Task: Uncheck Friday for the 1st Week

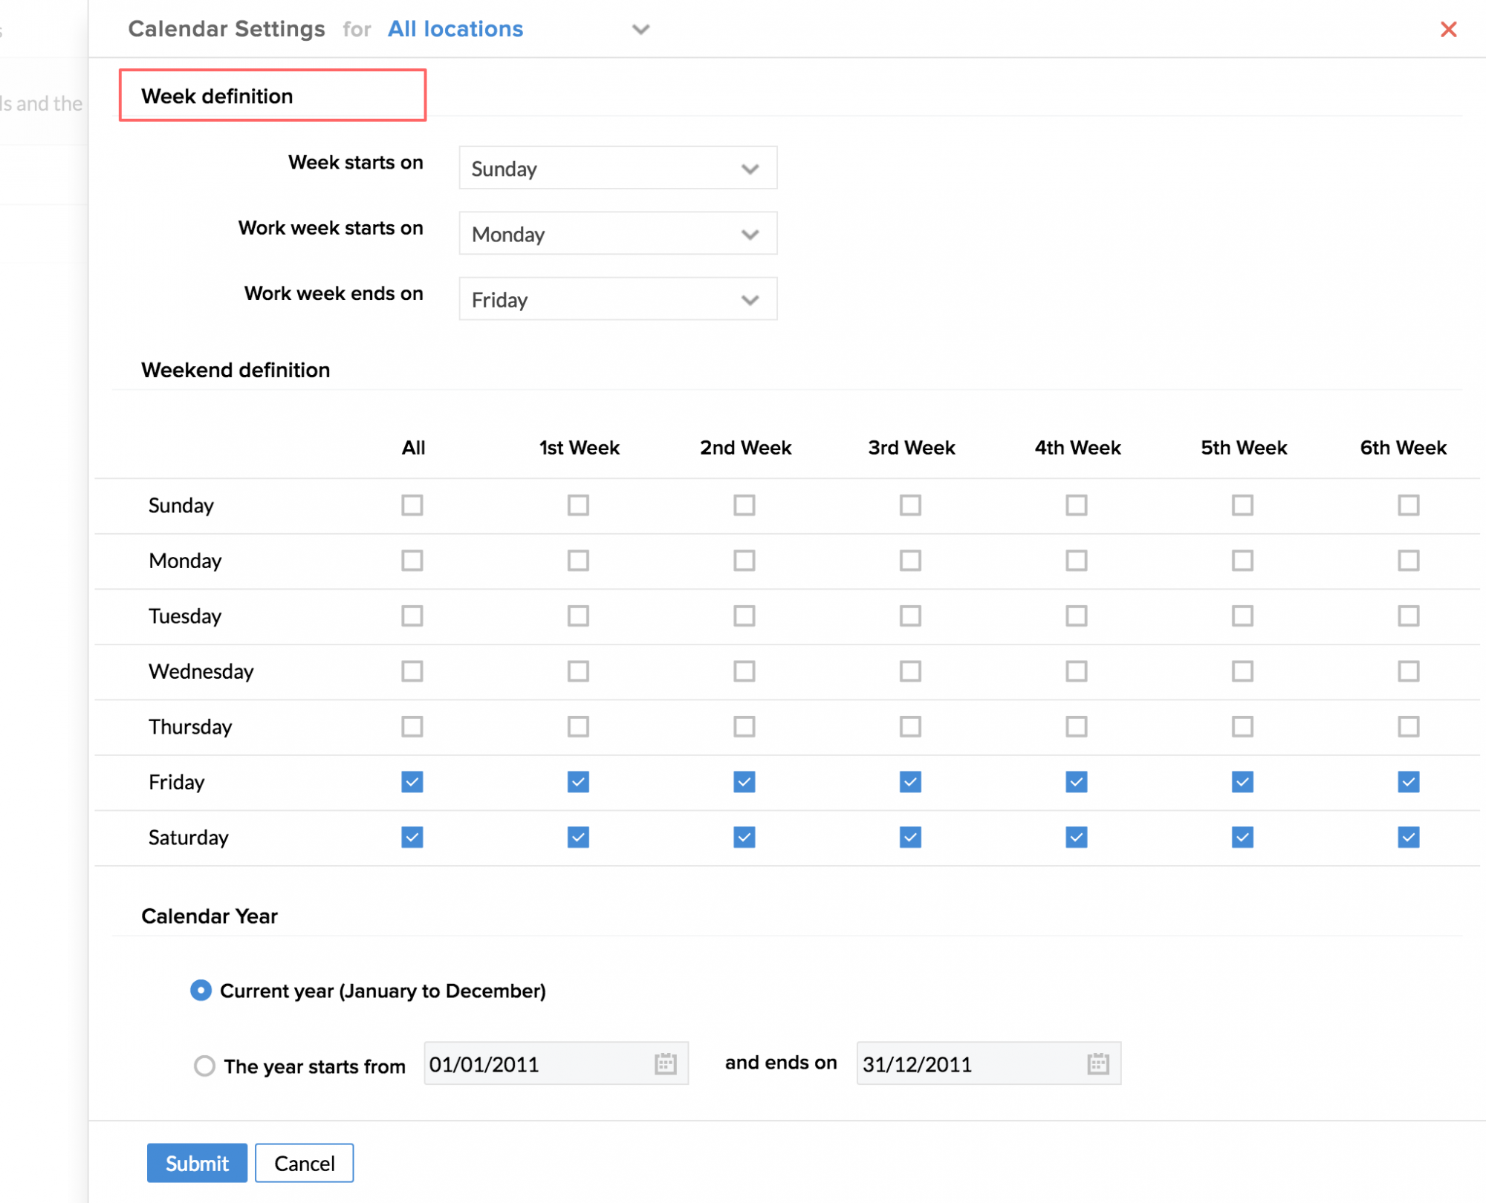Action: (578, 782)
